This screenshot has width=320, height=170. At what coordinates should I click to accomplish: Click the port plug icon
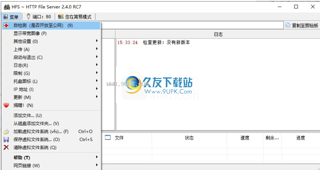coord(29,16)
